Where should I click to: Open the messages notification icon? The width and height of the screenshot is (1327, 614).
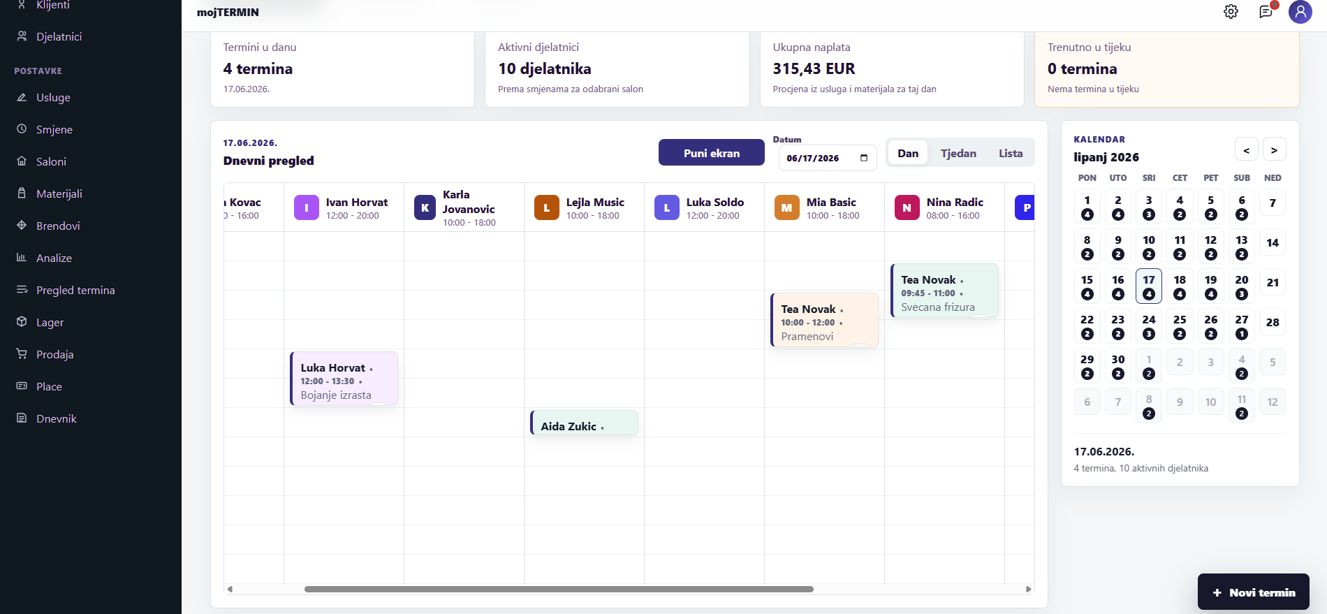(x=1266, y=12)
